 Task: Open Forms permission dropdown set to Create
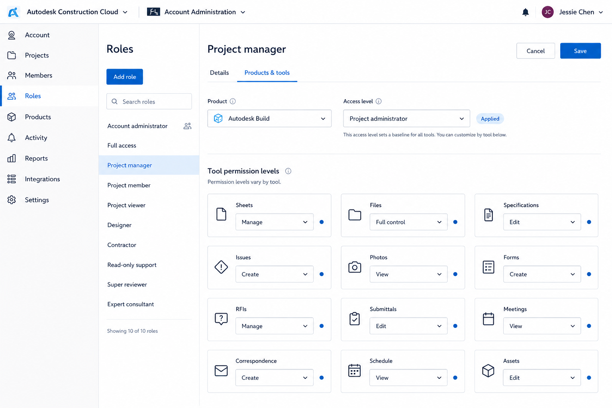click(542, 274)
